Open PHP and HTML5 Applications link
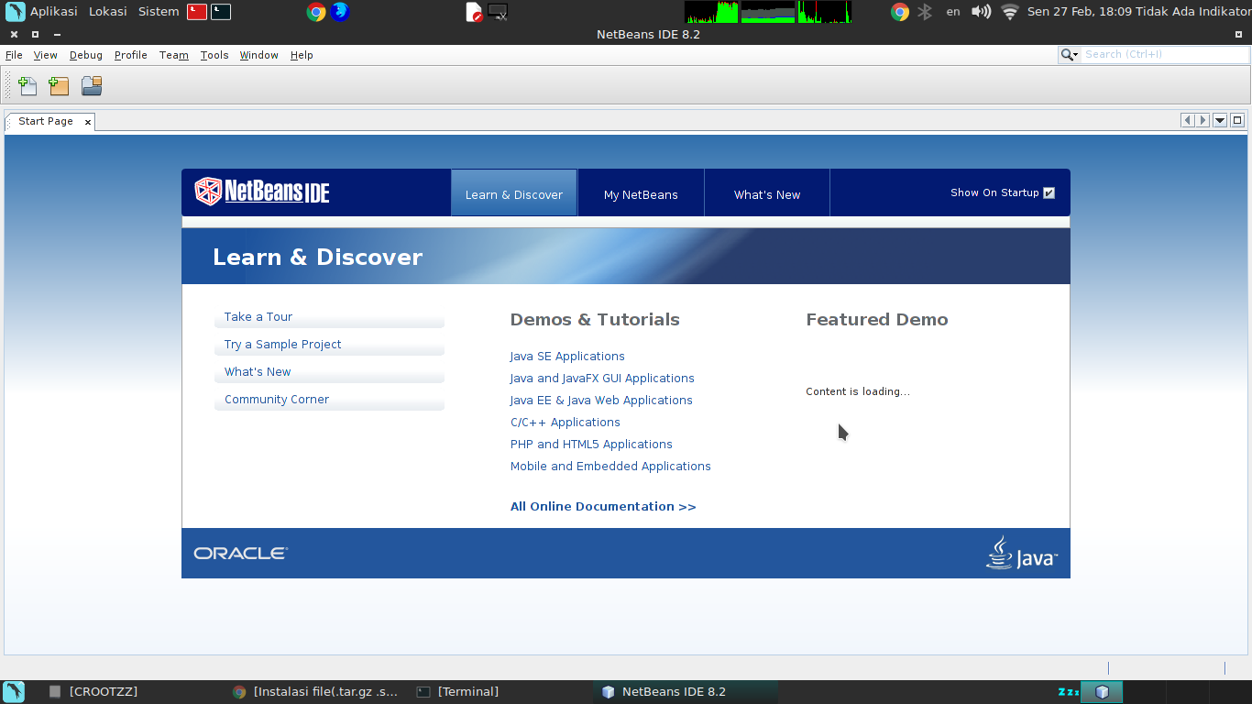 pos(591,445)
